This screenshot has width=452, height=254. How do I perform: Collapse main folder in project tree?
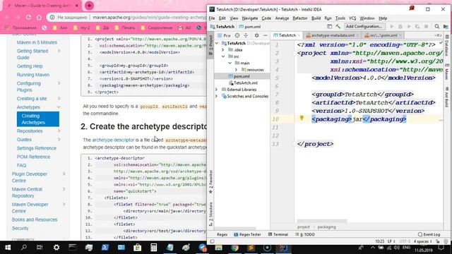point(230,63)
